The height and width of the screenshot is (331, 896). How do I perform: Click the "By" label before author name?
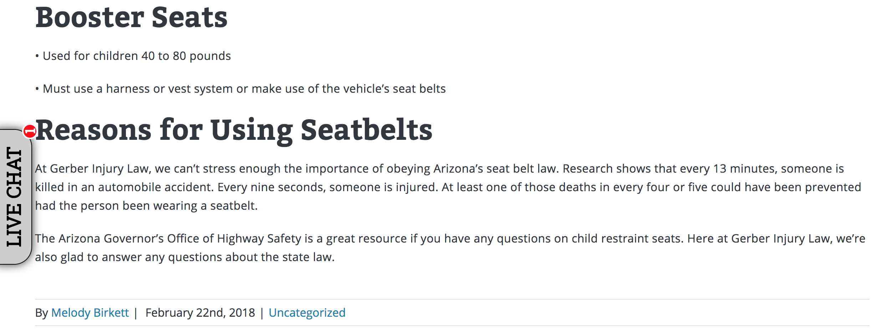41,313
